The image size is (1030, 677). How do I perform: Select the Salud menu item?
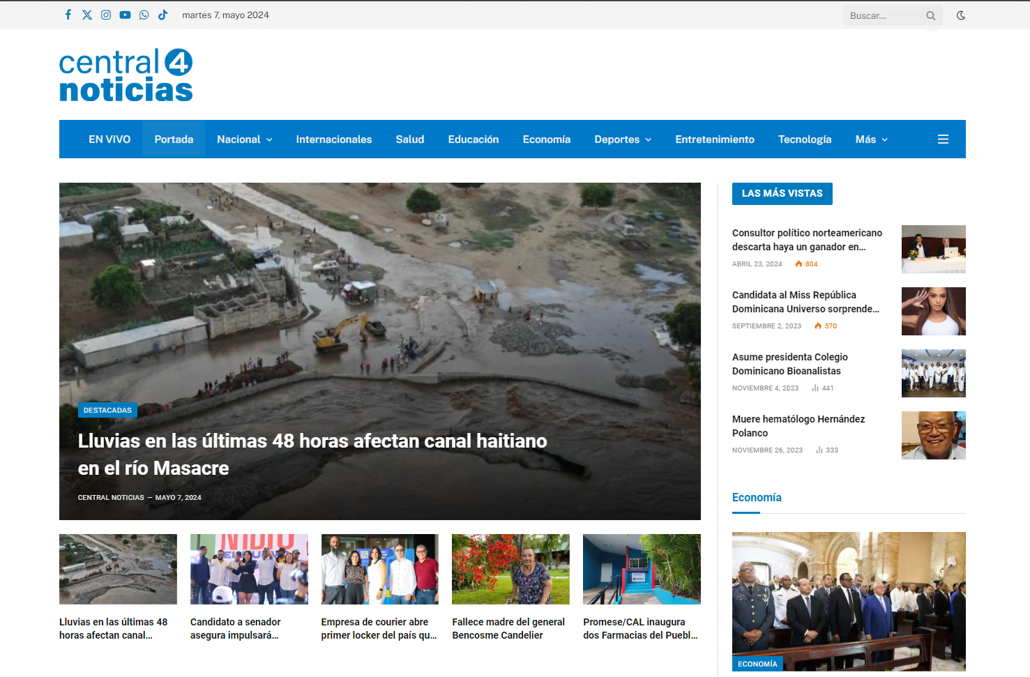coord(409,139)
